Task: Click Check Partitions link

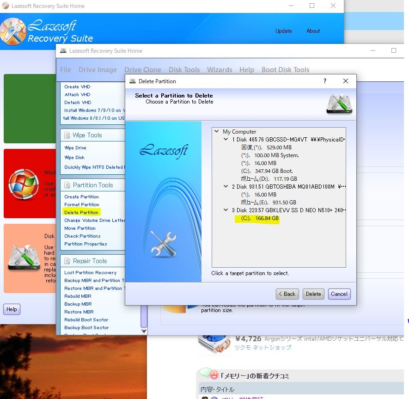Action: coord(82,236)
